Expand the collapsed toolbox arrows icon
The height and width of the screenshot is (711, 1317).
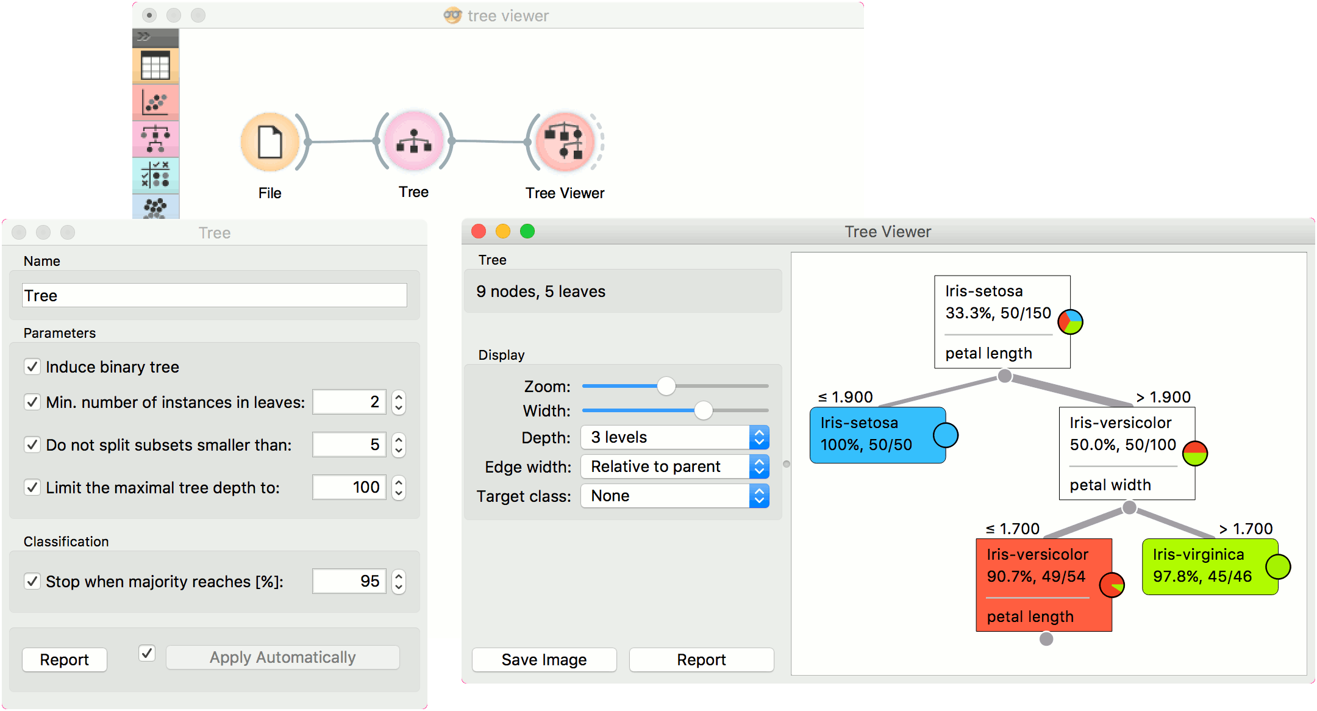(144, 37)
